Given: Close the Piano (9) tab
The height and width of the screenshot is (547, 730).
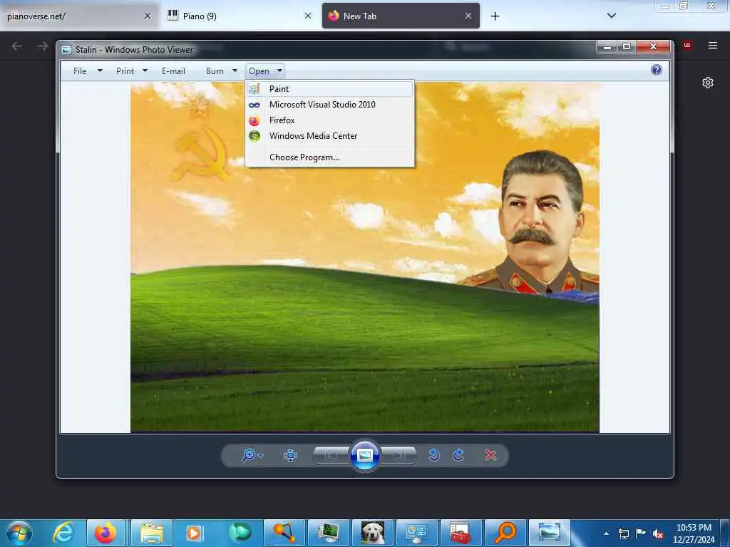Looking at the screenshot, I should point(308,16).
